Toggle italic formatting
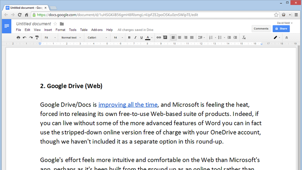The height and width of the screenshot is (170, 302). tap(135, 37)
